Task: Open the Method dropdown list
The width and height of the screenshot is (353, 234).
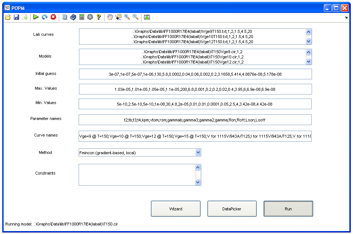Action: coord(198,152)
